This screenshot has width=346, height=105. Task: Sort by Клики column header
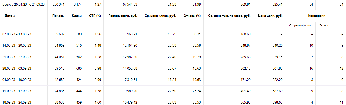click(77, 16)
